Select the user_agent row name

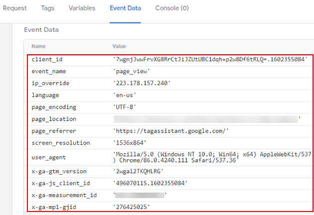click(x=49, y=157)
